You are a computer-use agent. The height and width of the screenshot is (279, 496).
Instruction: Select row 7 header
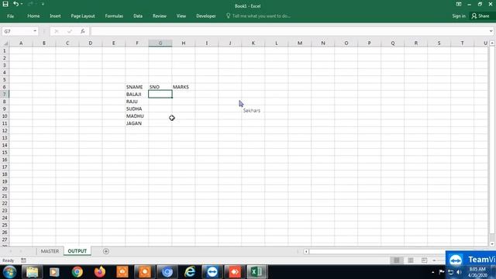point(5,95)
